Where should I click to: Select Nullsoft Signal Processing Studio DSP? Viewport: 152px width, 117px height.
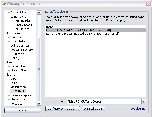click(96, 34)
